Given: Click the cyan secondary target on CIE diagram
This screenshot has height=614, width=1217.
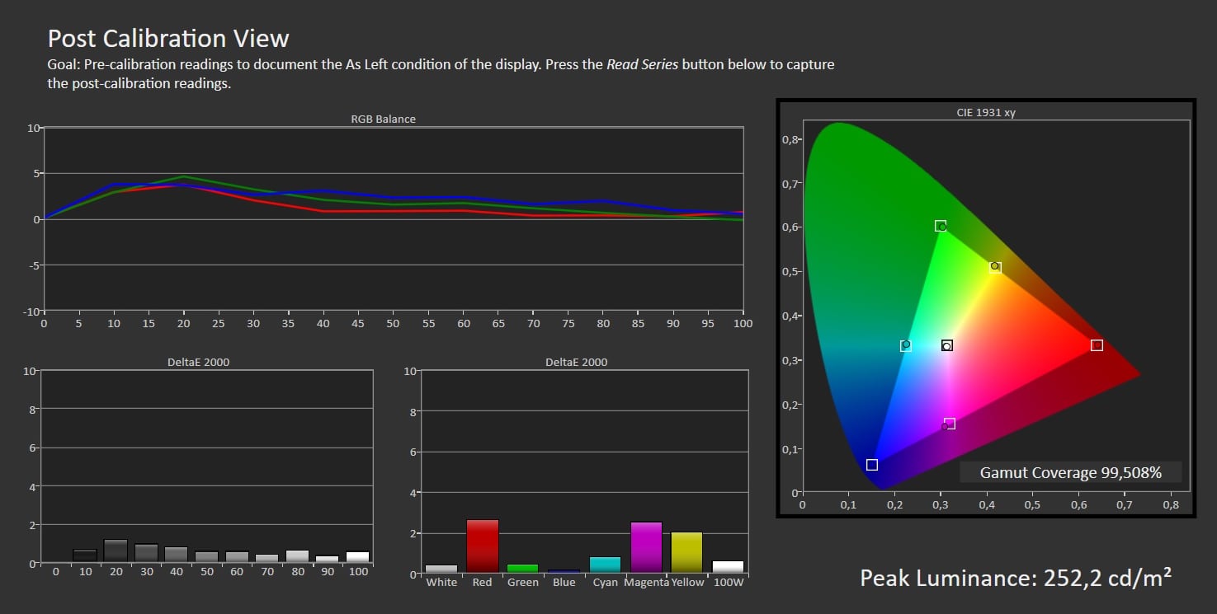Looking at the screenshot, I should [905, 345].
